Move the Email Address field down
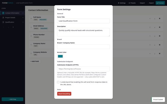Image resolution: width=167 pixels, height=104 pixels. click(155, 27)
